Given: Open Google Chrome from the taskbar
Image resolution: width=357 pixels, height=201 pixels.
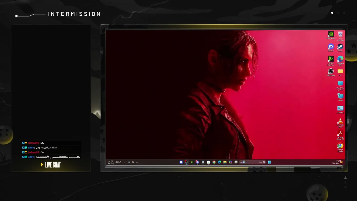Looking at the screenshot, I should coord(214,162).
